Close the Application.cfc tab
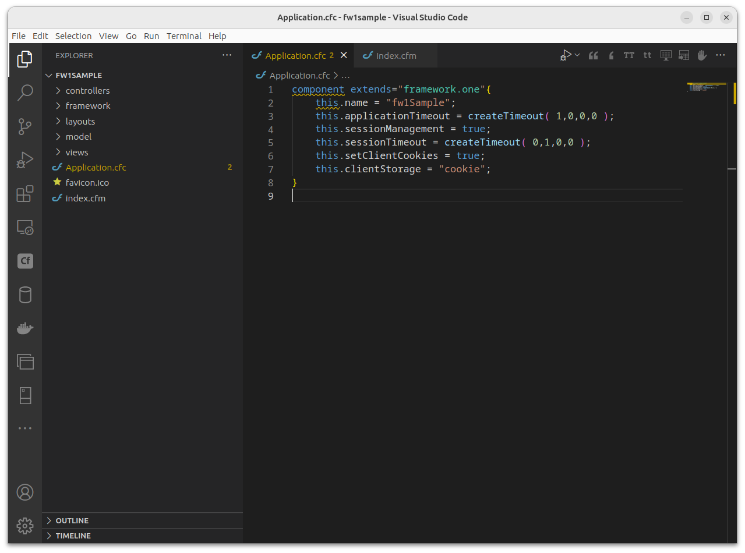Screen dimensions: 745x553 [344, 55]
